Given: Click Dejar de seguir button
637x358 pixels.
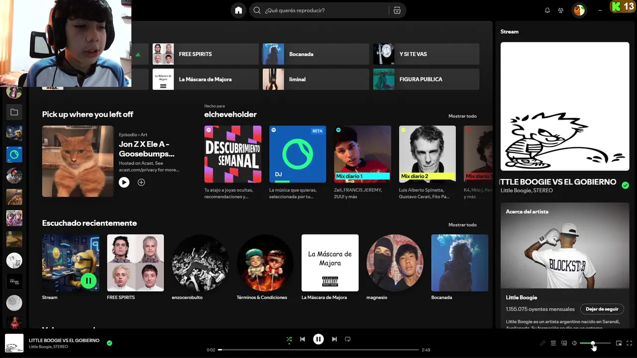Looking at the screenshot, I should tap(602, 309).
